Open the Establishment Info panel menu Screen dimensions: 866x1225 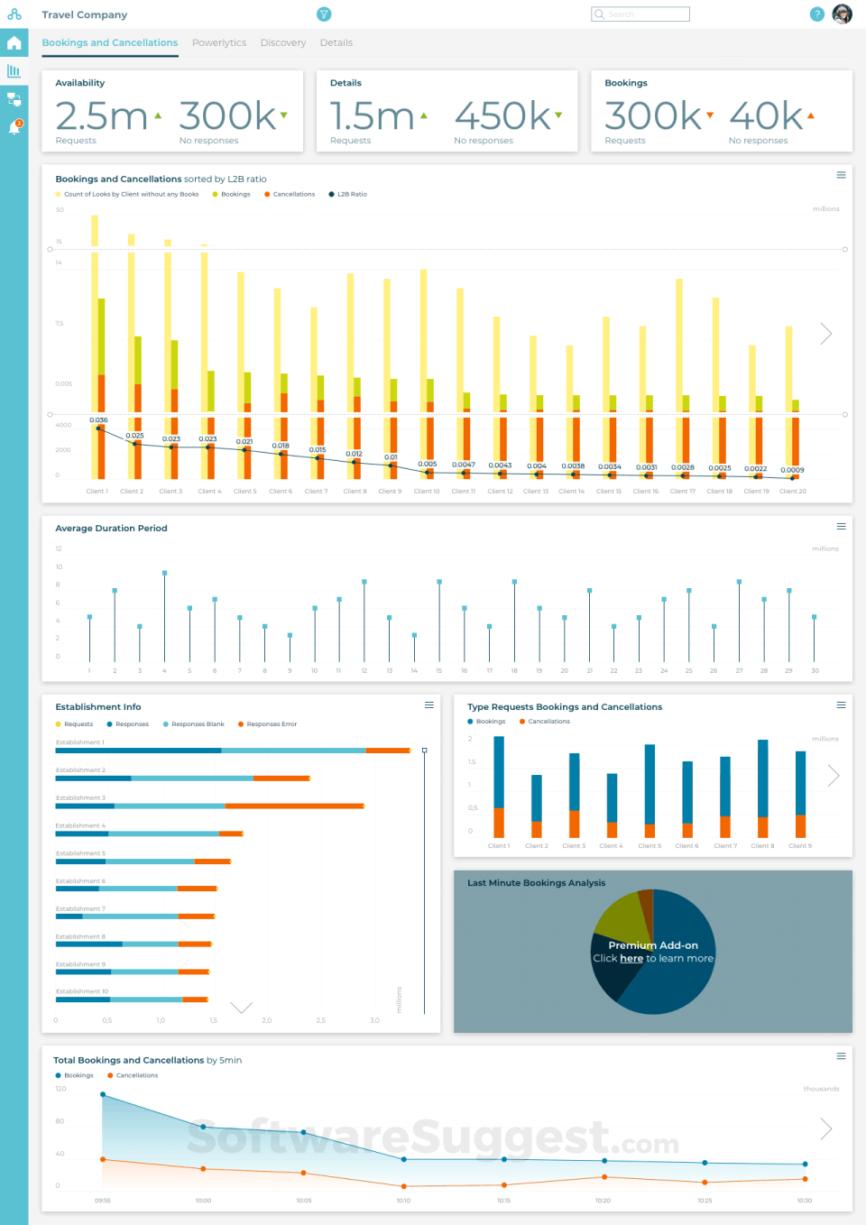tap(429, 705)
